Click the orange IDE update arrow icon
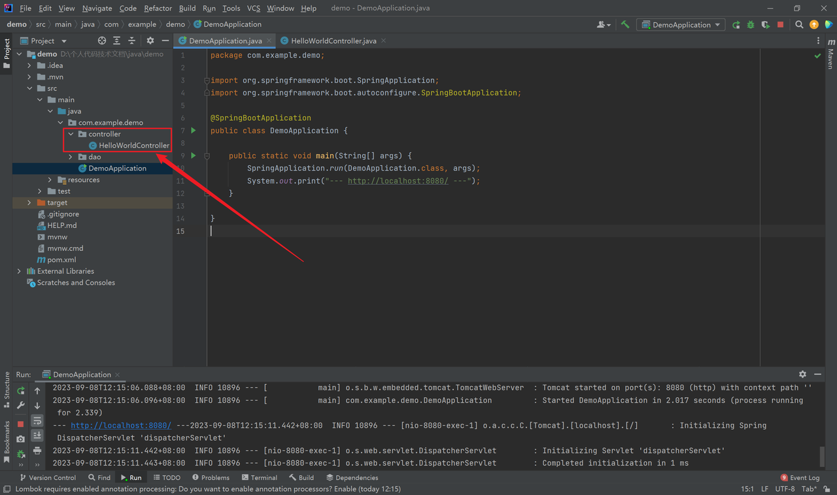Viewport: 837px width, 495px height. [814, 25]
